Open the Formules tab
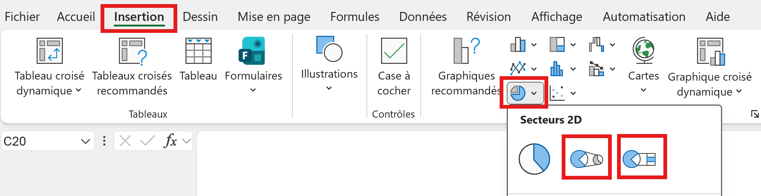761x196 pixels. coord(355,17)
